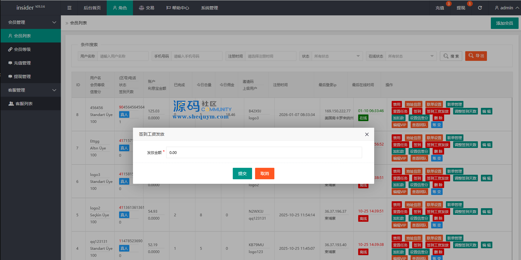Screen dimensions: 521x260
Task: Open 客服列表 in the sidebar
Action: click(x=24, y=104)
